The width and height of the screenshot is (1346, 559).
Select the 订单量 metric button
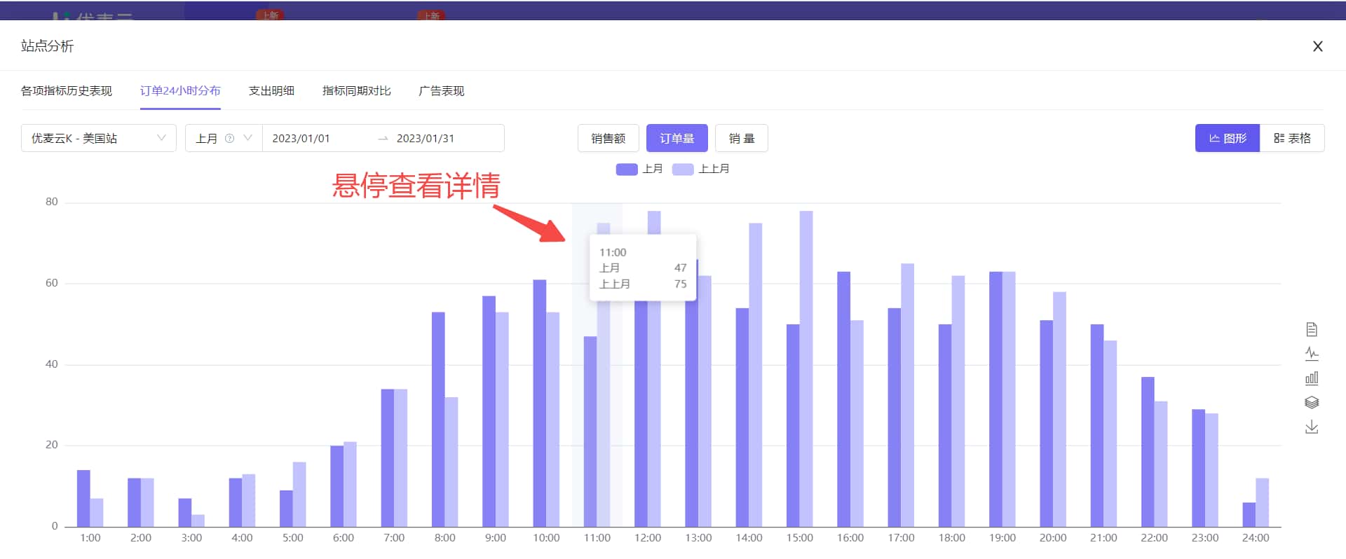pyautogui.click(x=677, y=138)
